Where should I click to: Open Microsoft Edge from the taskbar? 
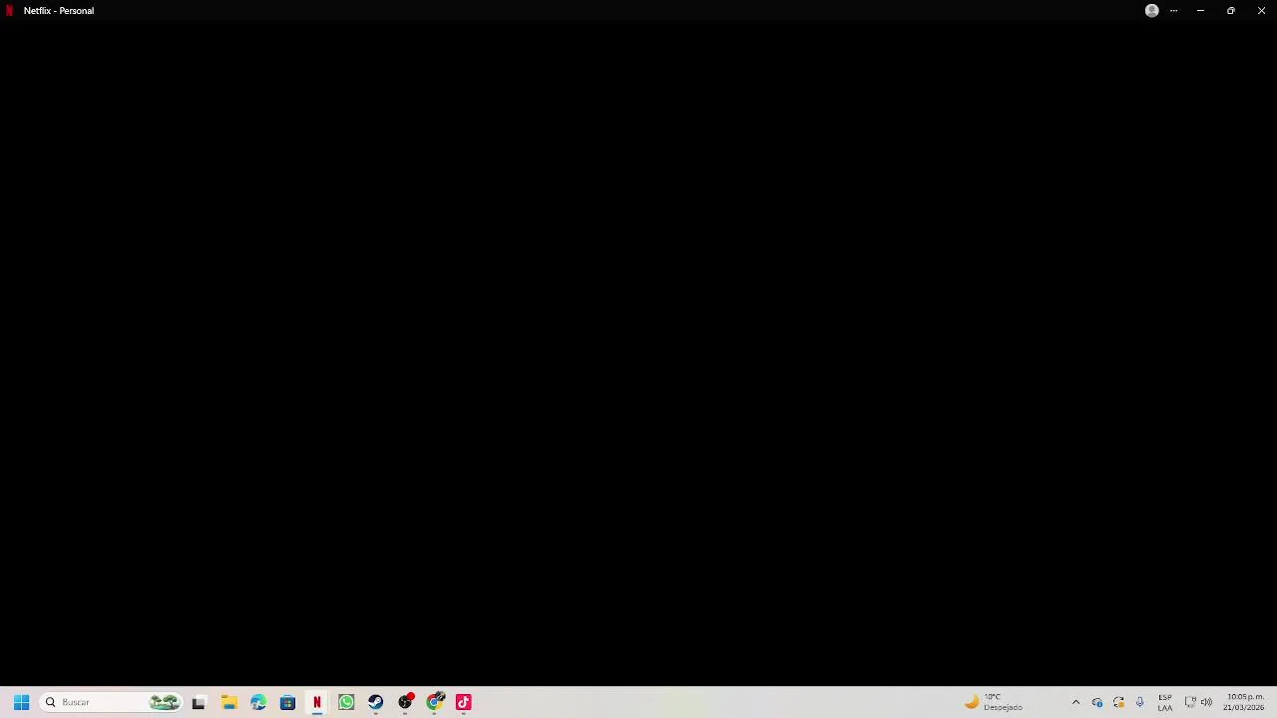tap(258, 702)
